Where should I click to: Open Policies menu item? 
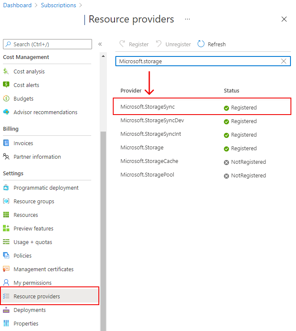[22, 255]
